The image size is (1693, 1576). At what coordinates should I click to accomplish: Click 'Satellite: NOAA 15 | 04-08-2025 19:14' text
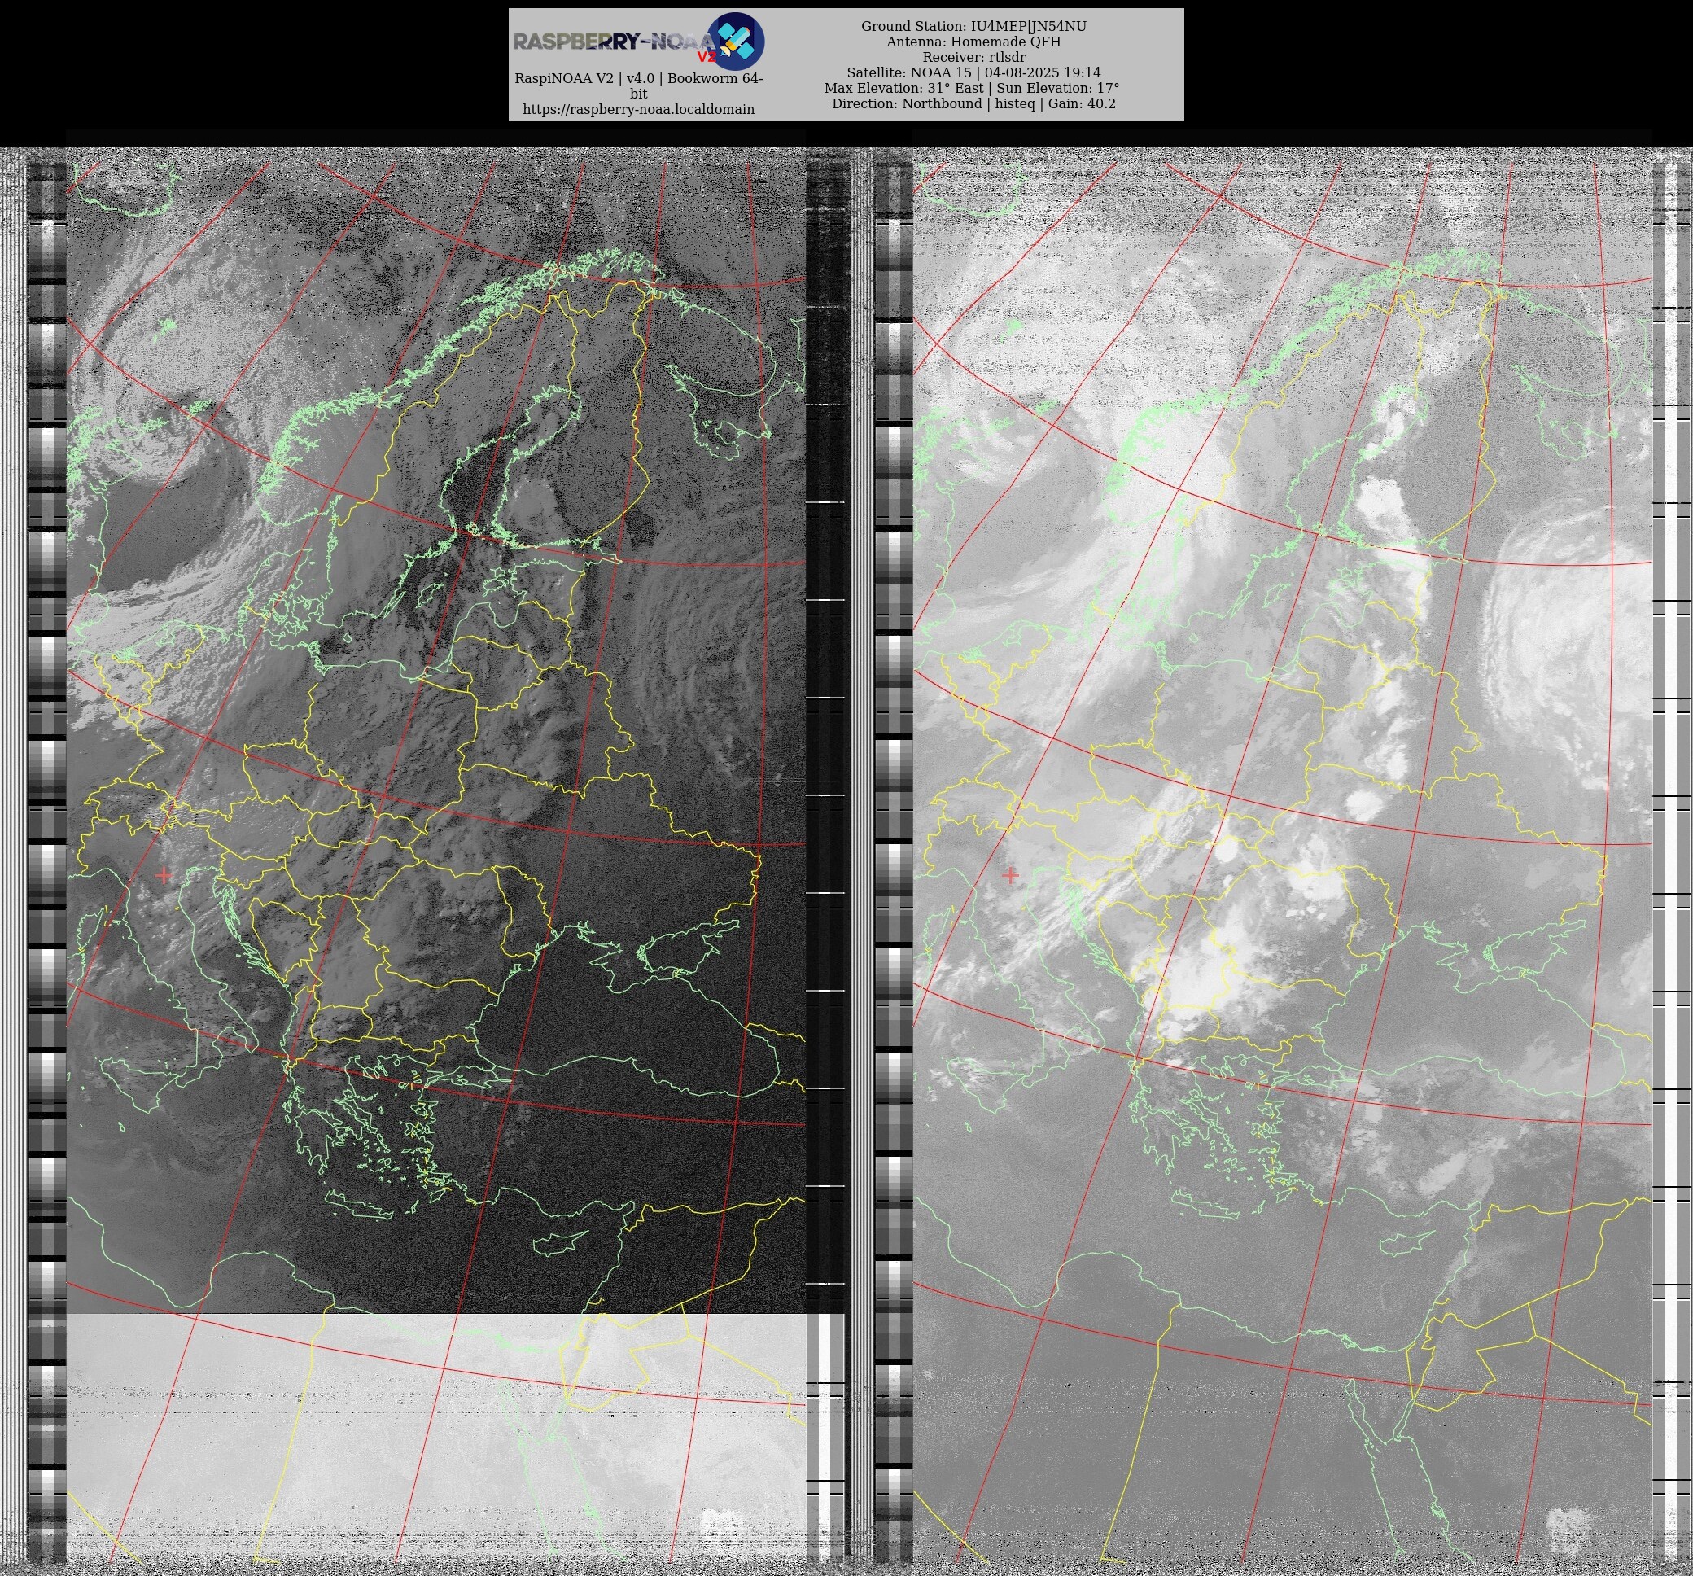tap(973, 72)
